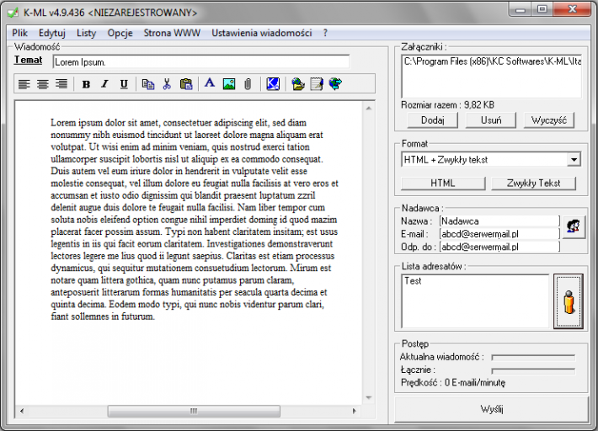
Task: Click the Temat label
Action: (29, 61)
